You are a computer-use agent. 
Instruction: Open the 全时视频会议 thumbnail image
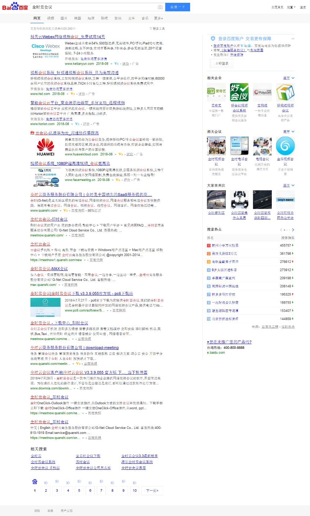216,146
